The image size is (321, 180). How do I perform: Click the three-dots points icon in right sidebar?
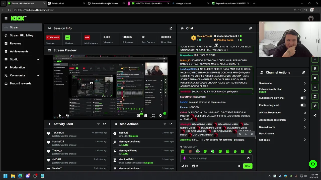[x=315, y=115]
